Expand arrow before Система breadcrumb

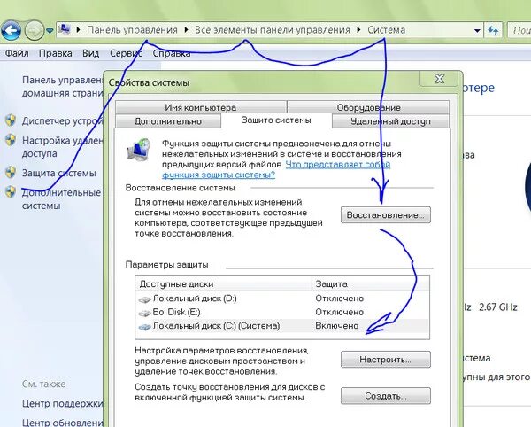point(359,30)
